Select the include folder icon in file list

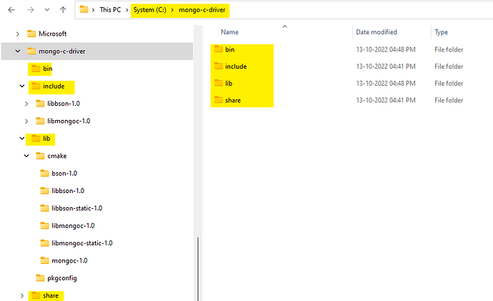point(218,66)
